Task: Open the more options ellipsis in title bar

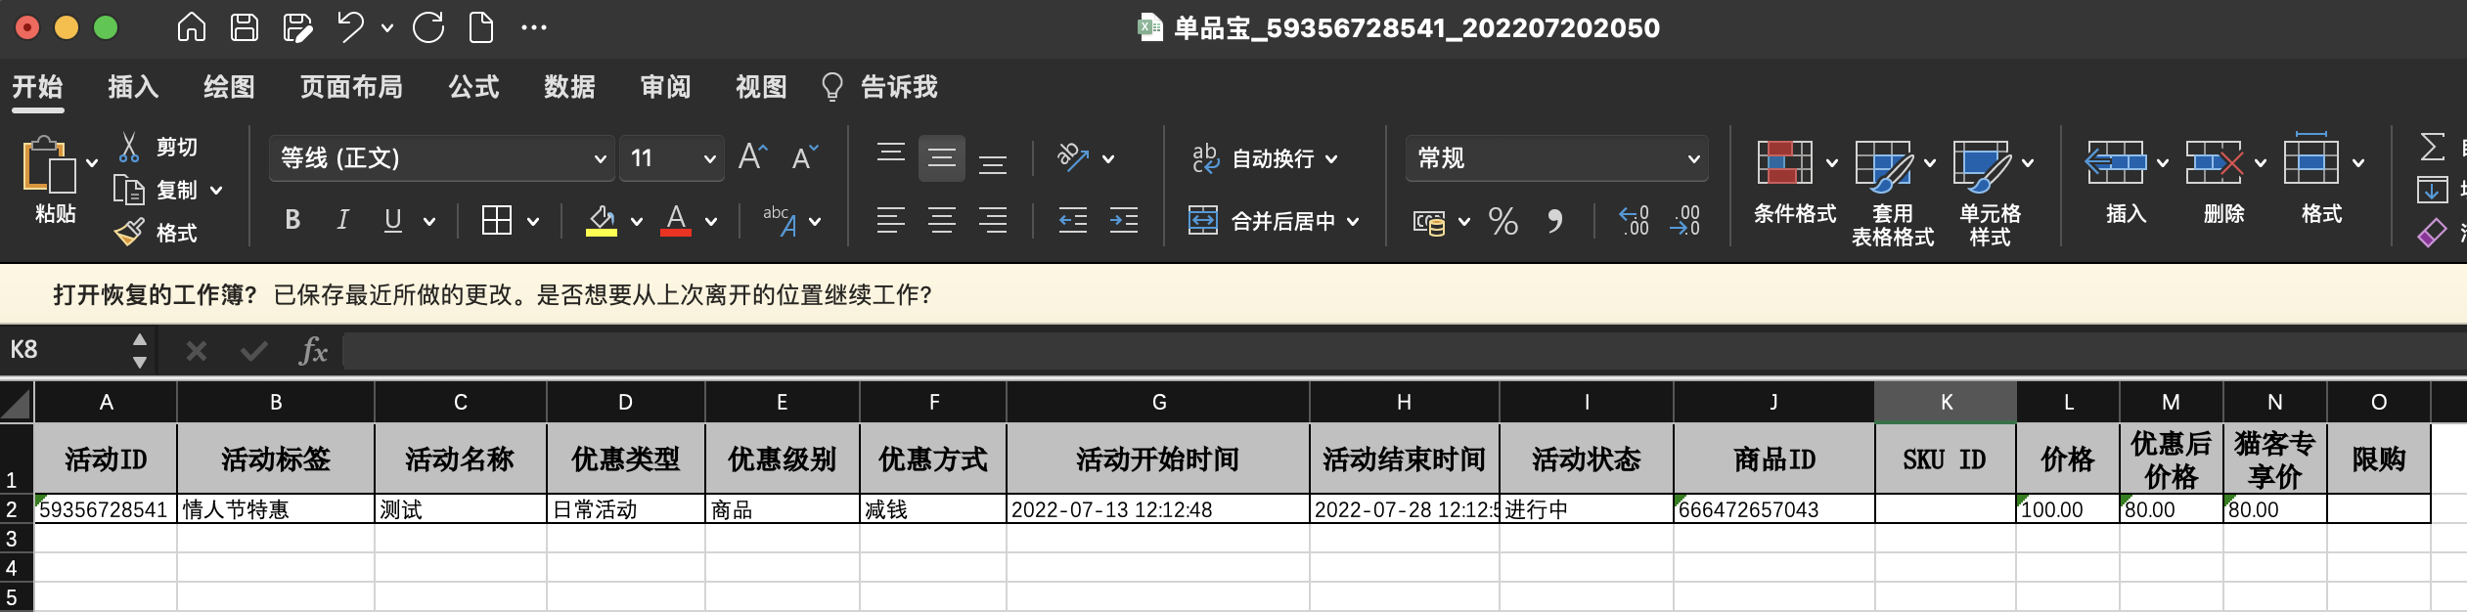Action: (534, 27)
